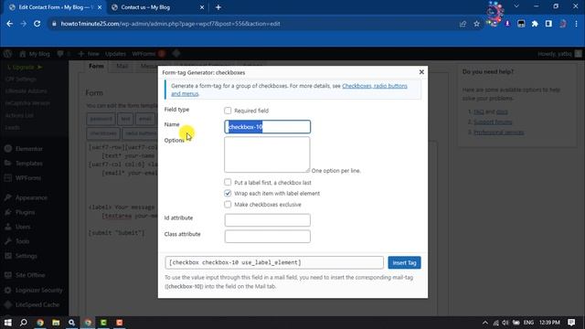Close the Form-tag Generator dialog
This screenshot has height=329, width=585.
tap(421, 72)
